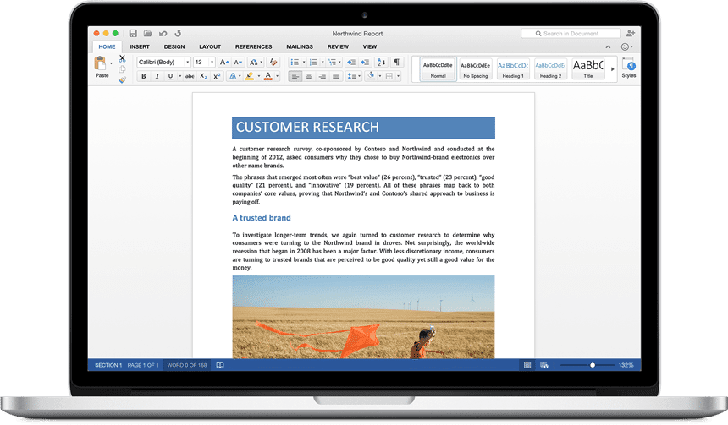Open the Calibri (Body) font dropdown
The image size is (728, 425).
point(163,62)
